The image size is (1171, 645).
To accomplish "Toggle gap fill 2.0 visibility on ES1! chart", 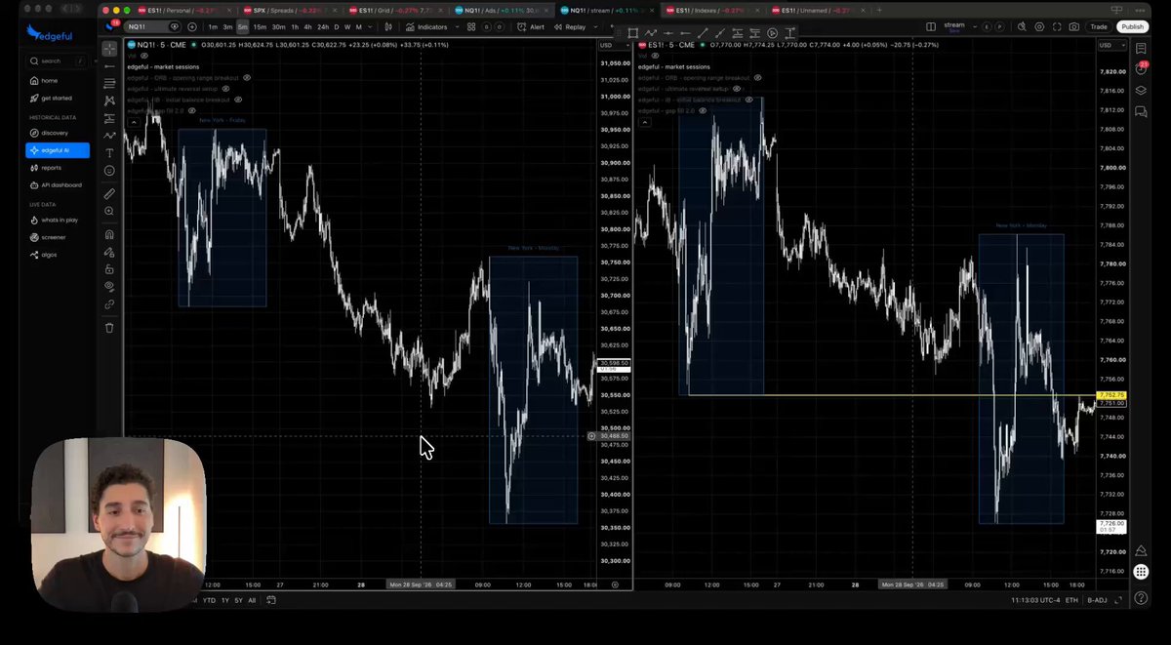I will tap(703, 110).
